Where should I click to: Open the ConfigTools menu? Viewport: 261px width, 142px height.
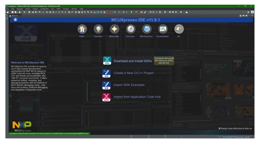(x=44, y=9)
